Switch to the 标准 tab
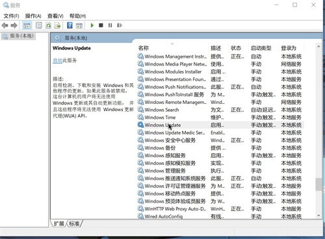Viewport: 325px width, 239px height. coord(74,223)
